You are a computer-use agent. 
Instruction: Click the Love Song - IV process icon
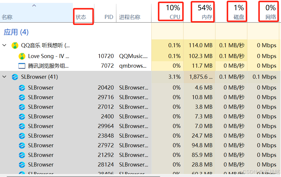coord(22,56)
